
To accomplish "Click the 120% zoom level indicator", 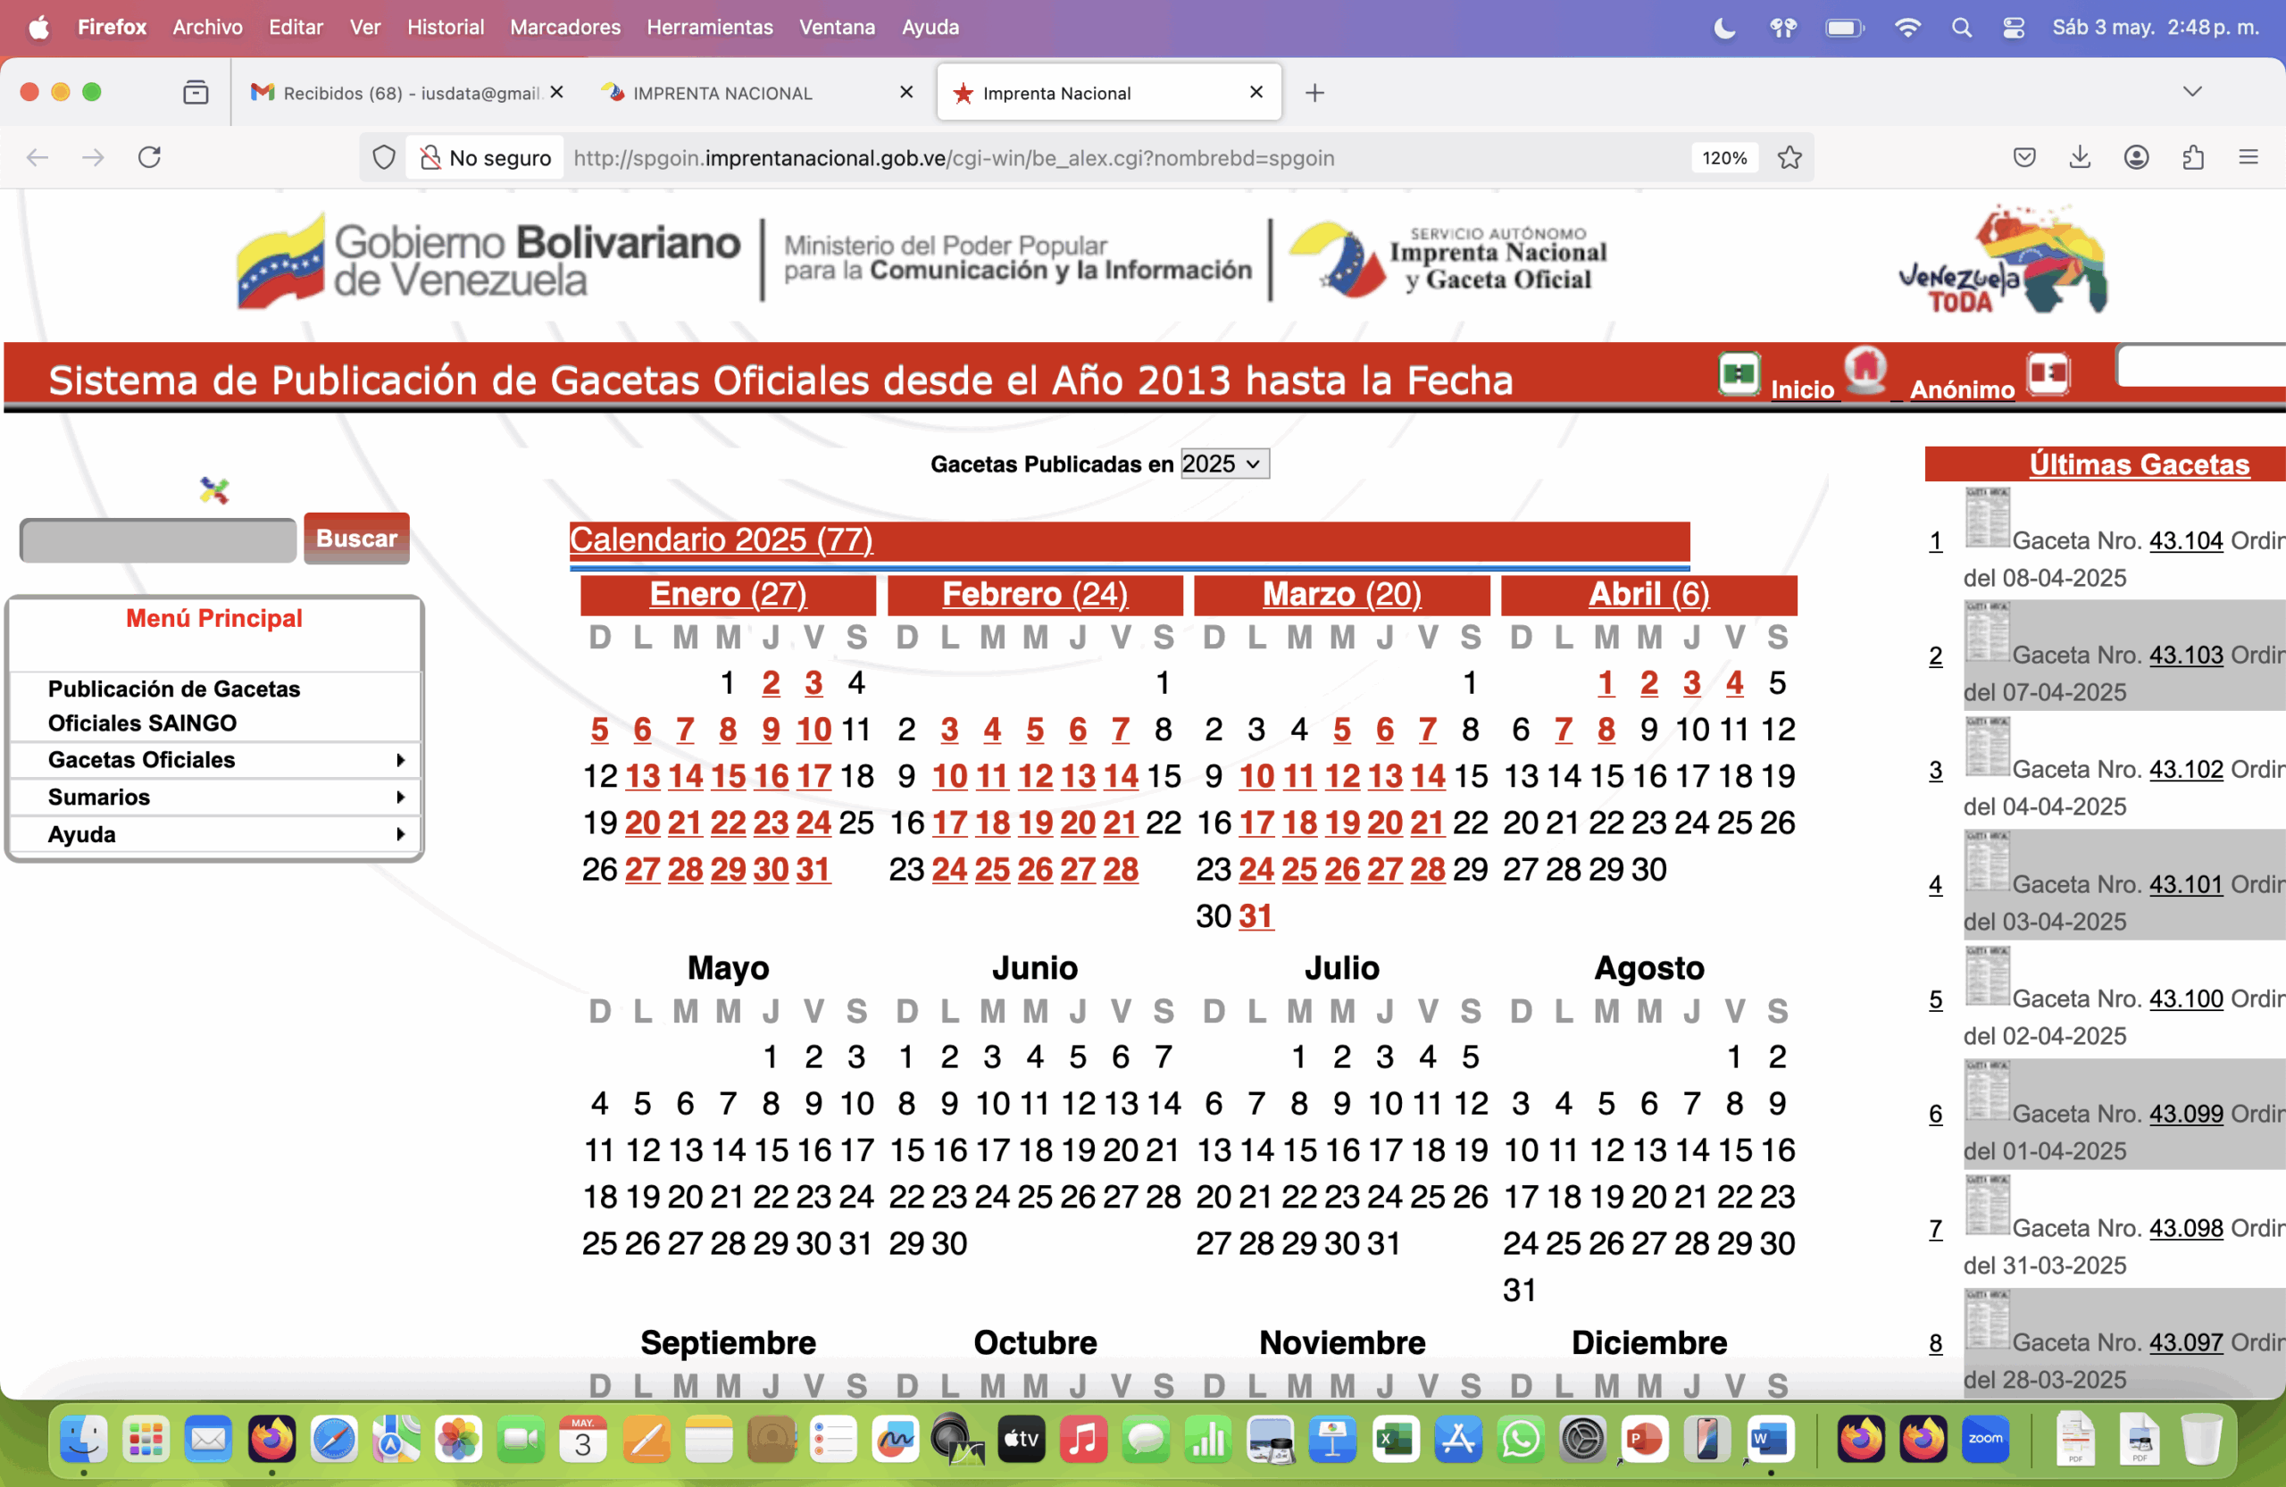I will coord(1724,157).
